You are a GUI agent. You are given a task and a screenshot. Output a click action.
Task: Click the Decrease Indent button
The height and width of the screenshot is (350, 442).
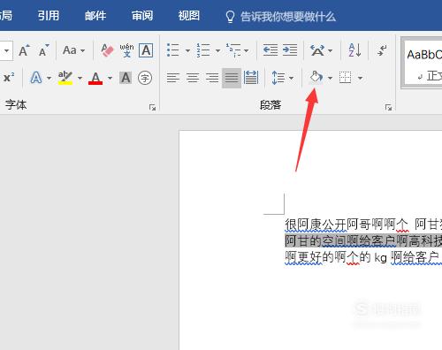click(271, 50)
